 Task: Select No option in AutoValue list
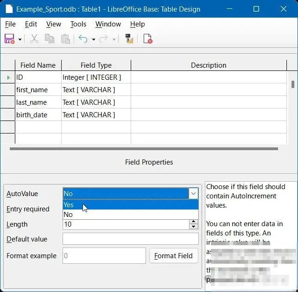pyautogui.click(x=131, y=215)
